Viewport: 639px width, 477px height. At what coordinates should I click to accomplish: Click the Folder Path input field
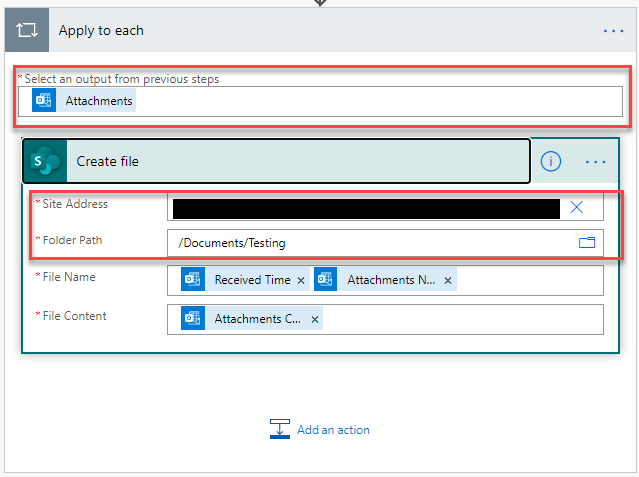click(369, 243)
